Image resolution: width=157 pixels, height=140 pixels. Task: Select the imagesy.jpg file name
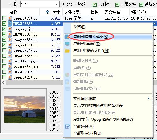pyautogui.click(x=24, y=29)
